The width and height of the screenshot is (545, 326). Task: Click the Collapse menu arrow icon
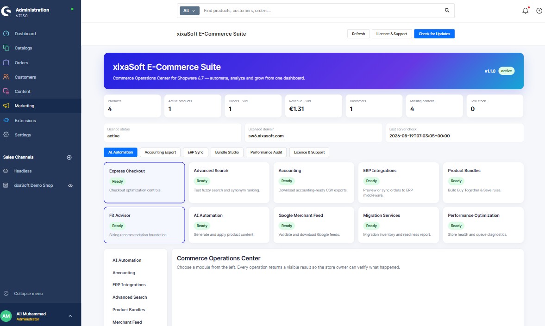(6, 293)
